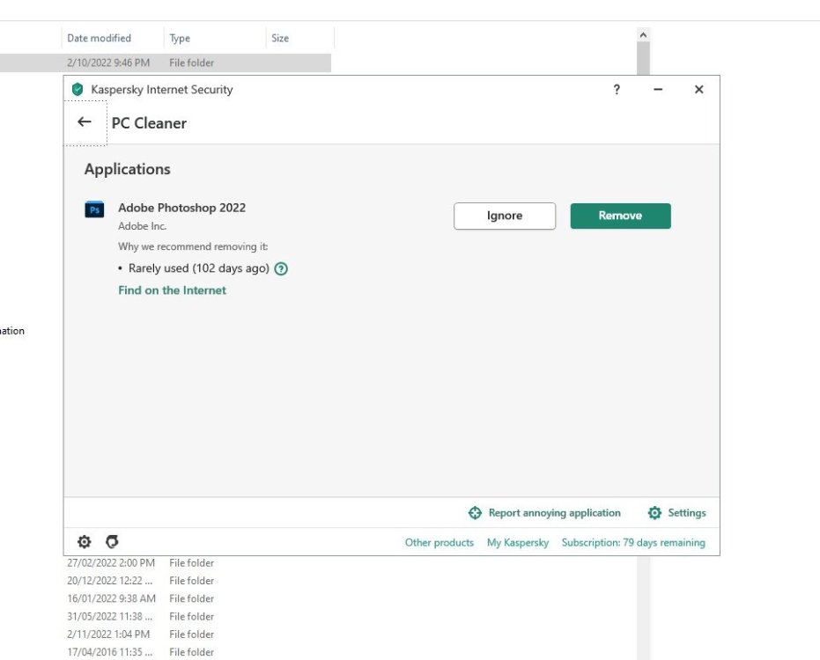Click Explorer scrollbar up arrow

(643, 35)
